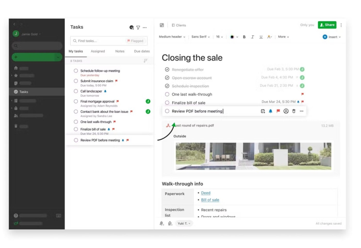Delete the Review PDF task with trash icon
Image resolution: width=361 pixels, height=248 pixels.
[x=294, y=111]
